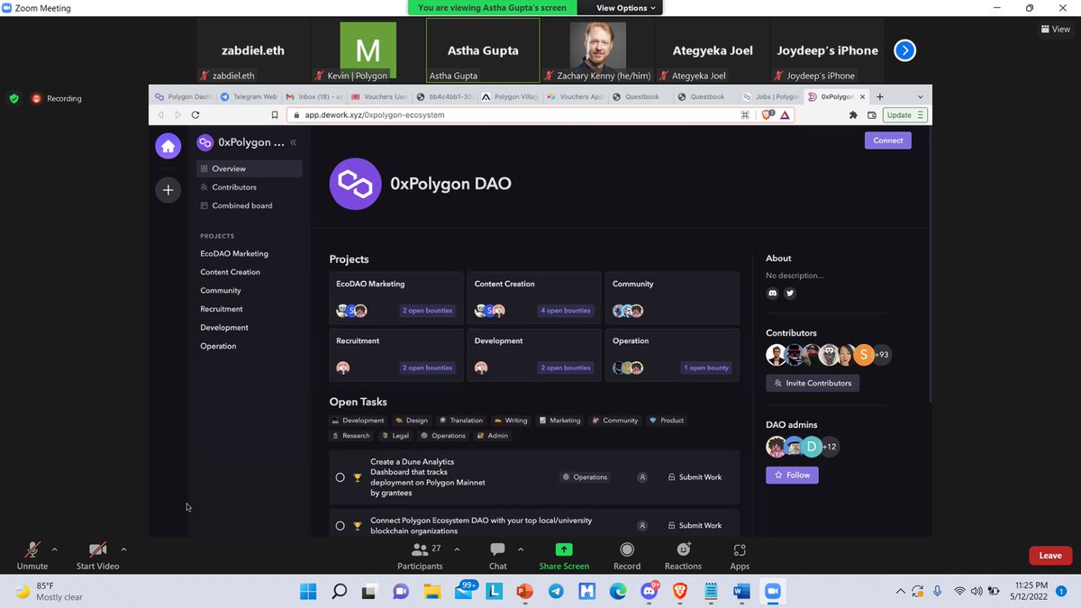Screen dimensions: 1081x608
Task: Collapse the 0xPolygon sidebar with chevrons
Action: (293, 142)
